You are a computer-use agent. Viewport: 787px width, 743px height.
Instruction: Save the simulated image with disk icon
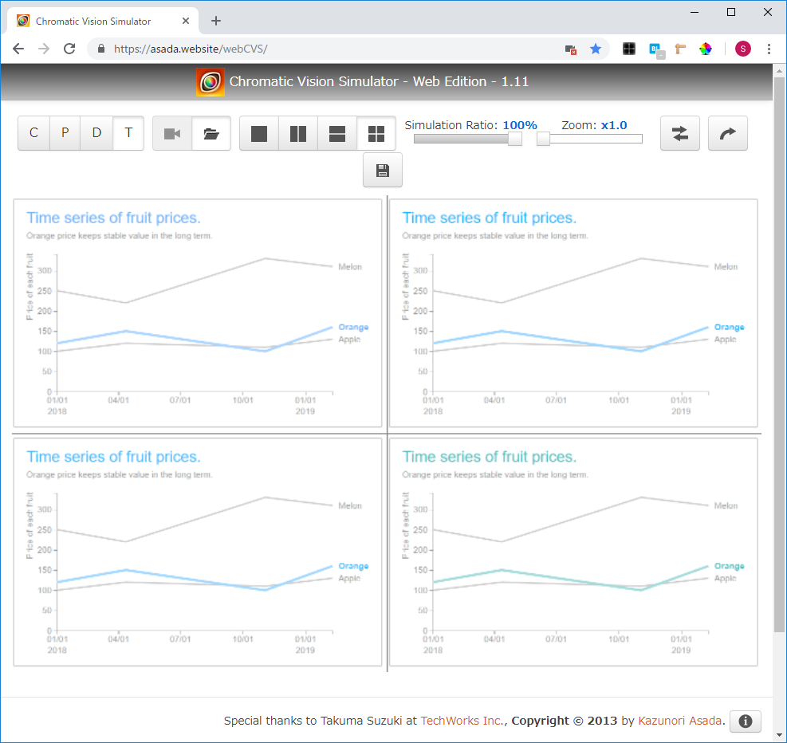[x=383, y=170]
